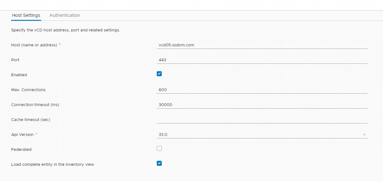Click the Enabled label
383x181 pixels.
[x=19, y=75]
